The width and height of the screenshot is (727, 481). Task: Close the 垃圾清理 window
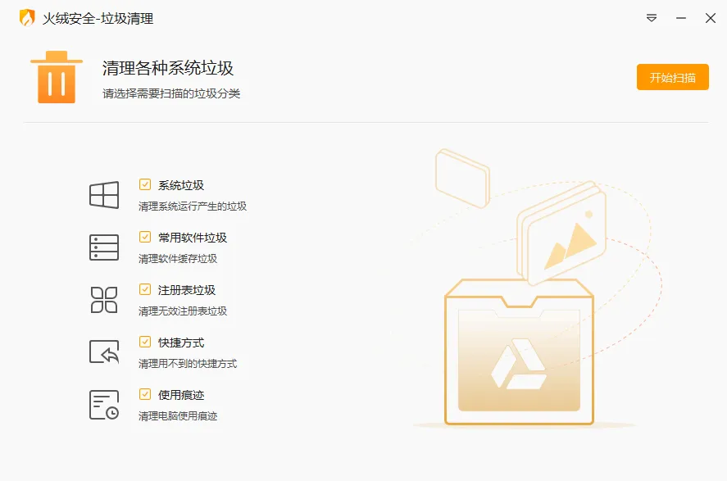coord(711,18)
